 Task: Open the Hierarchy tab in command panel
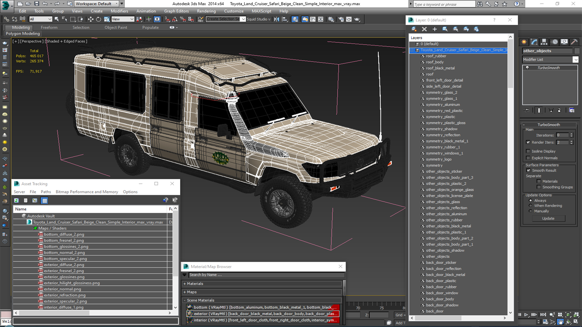[x=544, y=42]
